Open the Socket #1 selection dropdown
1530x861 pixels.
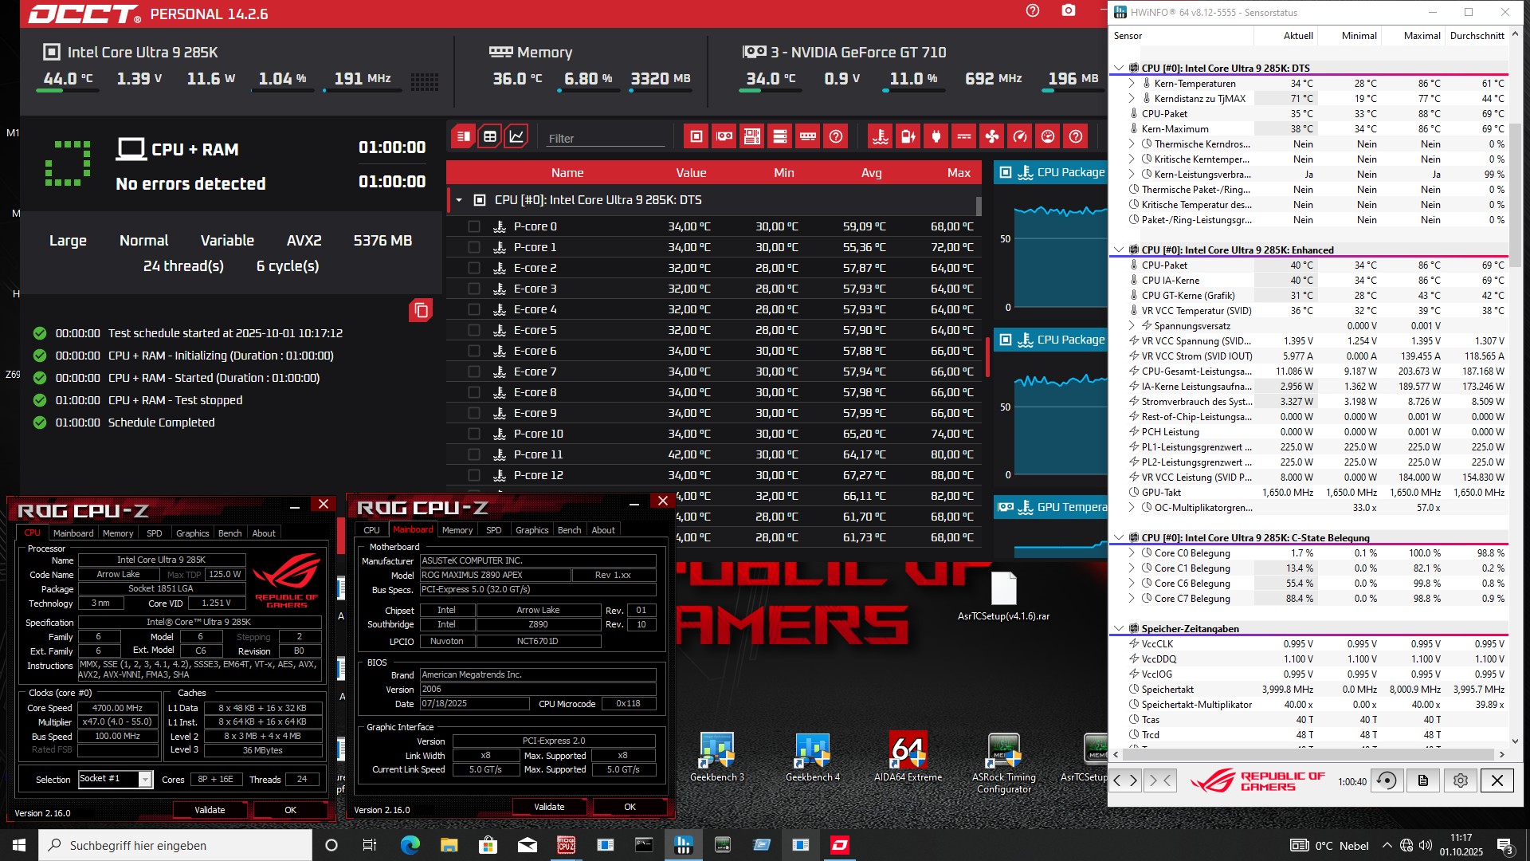click(145, 779)
